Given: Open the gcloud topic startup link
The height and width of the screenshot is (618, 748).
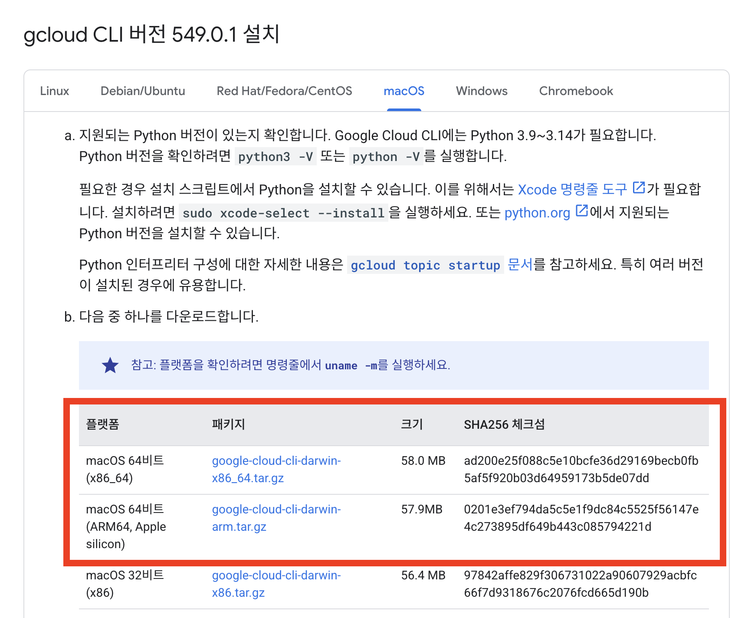Looking at the screenshot, I should tap(425, 265).
